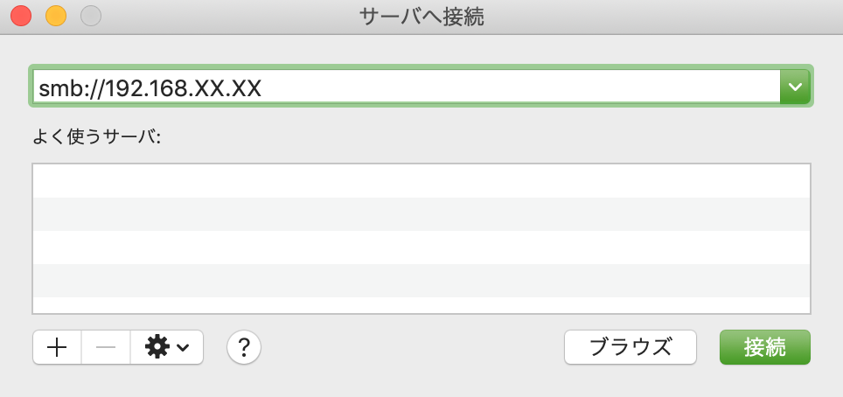This screenshot has height=397, width=843.
Task: Click the plus button to add favorite server
Action: 57,347
